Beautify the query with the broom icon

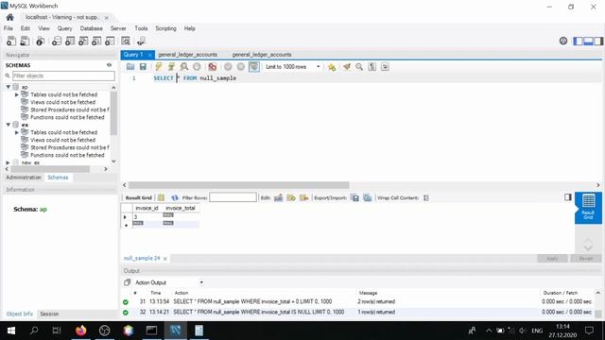point(347,67)
